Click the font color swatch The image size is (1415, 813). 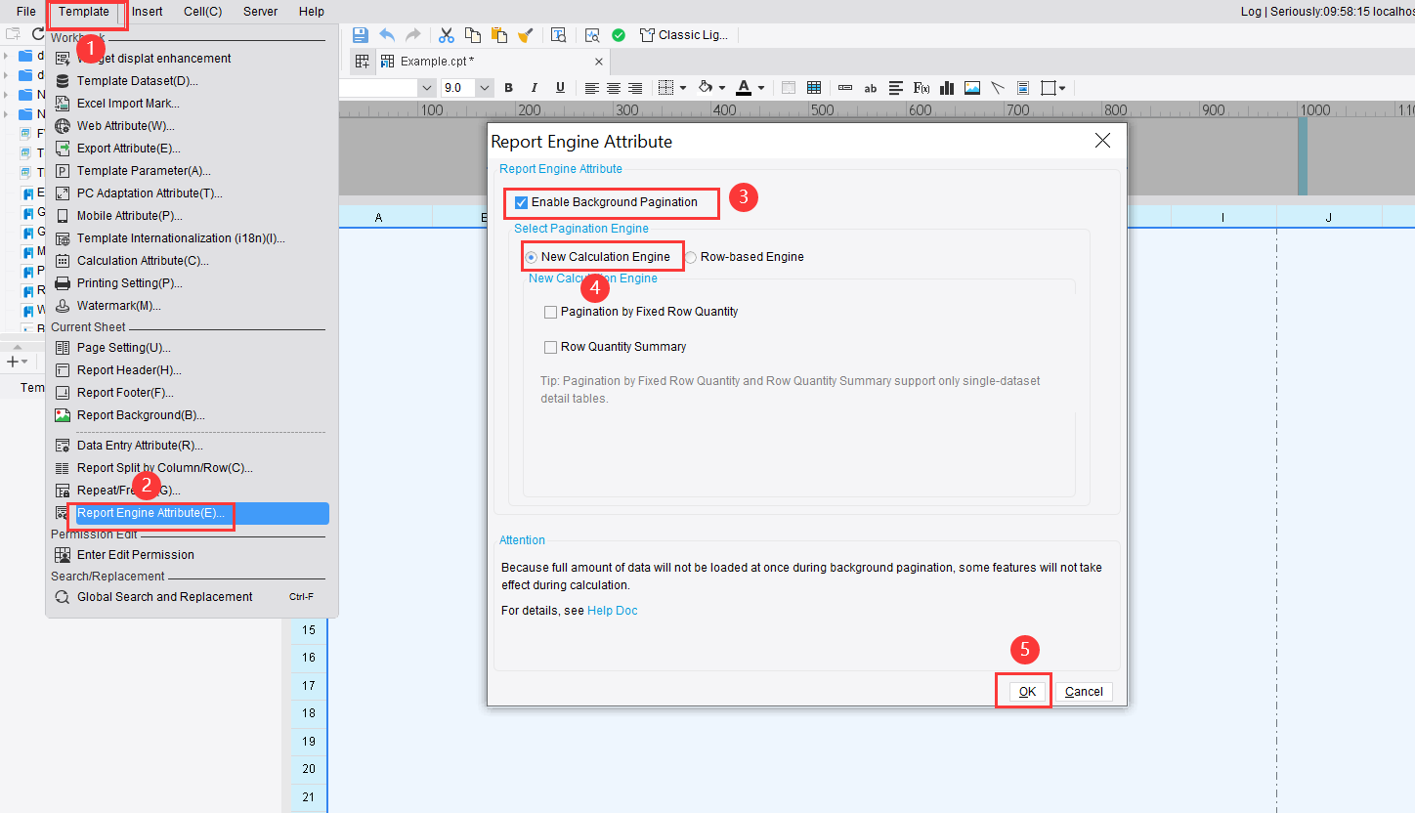746,88
